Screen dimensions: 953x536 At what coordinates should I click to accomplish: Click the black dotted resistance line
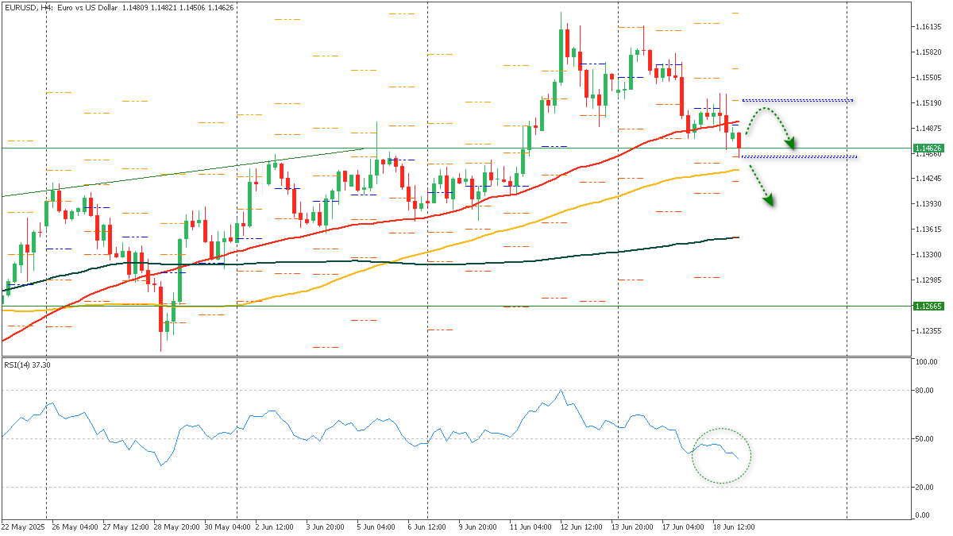(797, 100)
